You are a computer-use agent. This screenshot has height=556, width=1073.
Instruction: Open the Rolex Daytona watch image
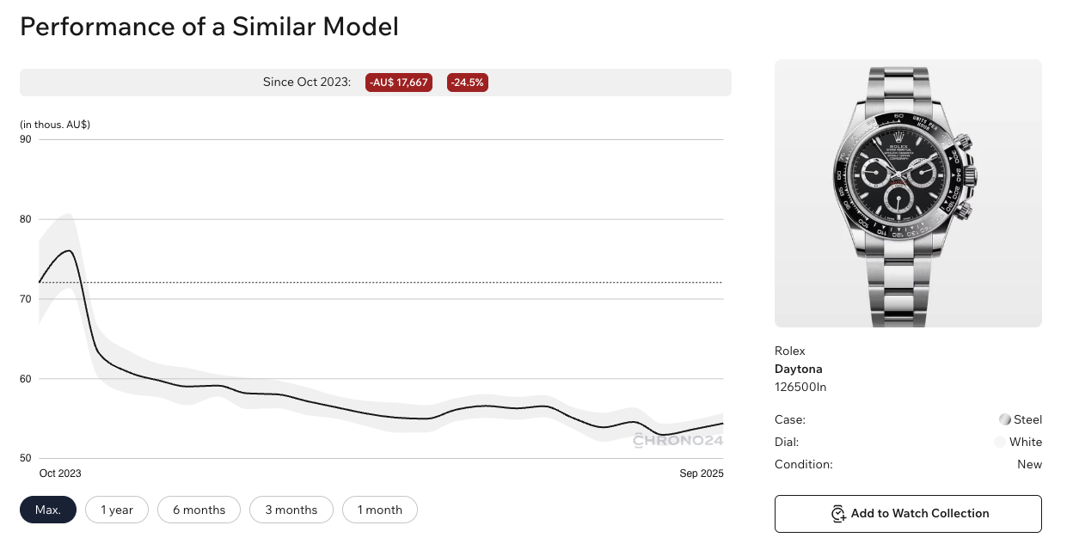point(908,193)
